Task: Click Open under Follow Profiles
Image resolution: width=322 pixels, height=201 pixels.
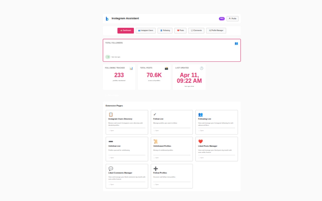Action: pos(156,185)
